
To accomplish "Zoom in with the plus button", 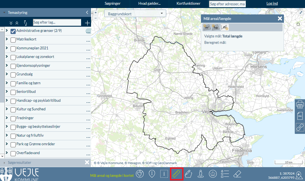I will pyautogui.click(x=95, y=12).
